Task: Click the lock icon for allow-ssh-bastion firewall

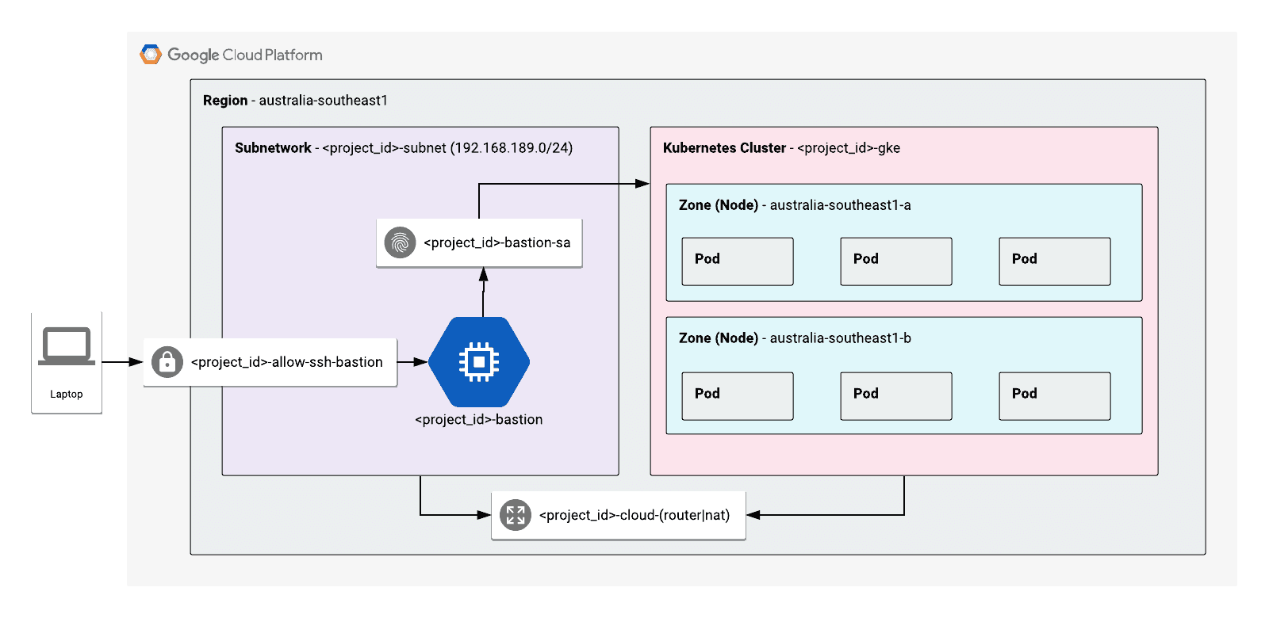Action: pos(167,362)
